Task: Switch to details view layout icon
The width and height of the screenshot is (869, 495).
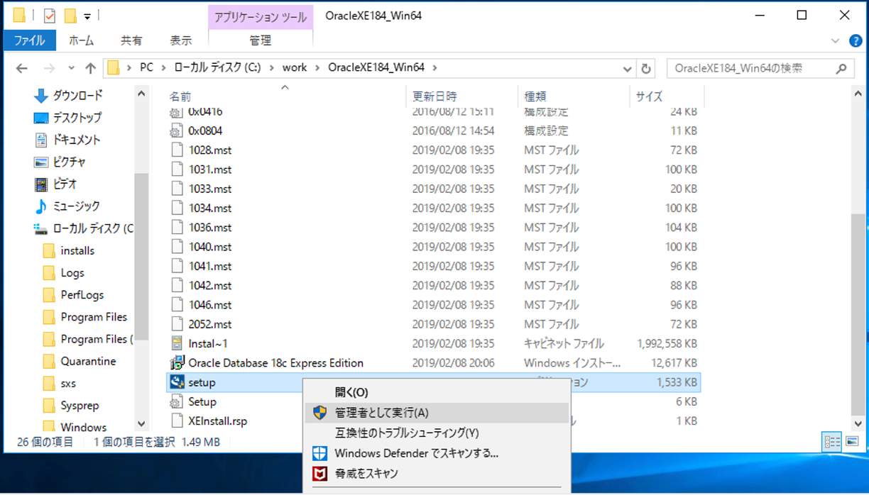Action: click(x=832, y=442)
